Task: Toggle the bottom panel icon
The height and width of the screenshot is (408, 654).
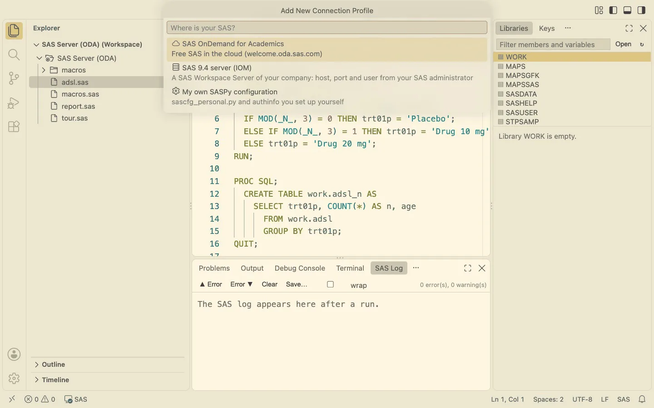Action: tap(627, 10)
